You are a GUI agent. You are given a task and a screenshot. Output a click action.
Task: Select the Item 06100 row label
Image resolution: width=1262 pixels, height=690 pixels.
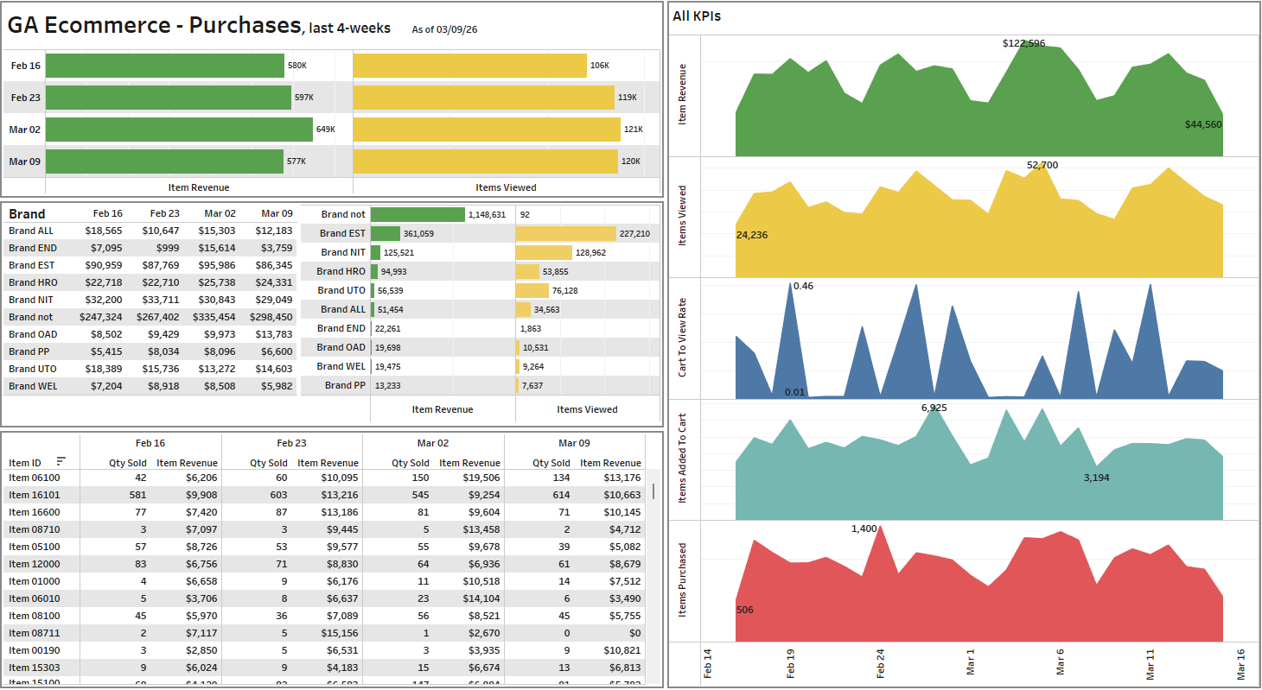[x=35, y=478]
